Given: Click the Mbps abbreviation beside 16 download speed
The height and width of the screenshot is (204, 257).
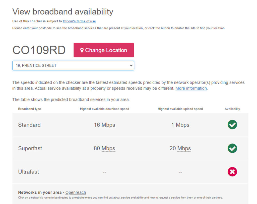Looking at the screenshot, I should tap(108, 125).
